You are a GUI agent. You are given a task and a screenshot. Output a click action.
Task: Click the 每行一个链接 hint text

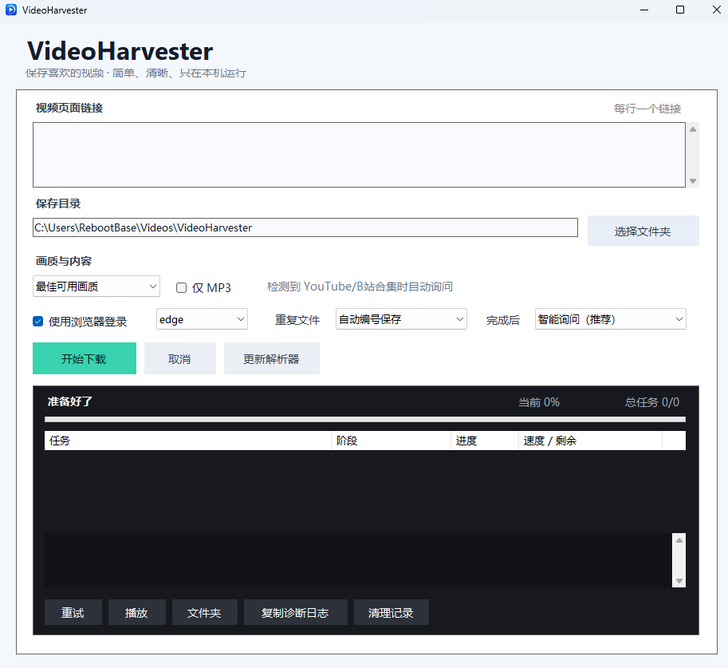[x=647, y=109]
